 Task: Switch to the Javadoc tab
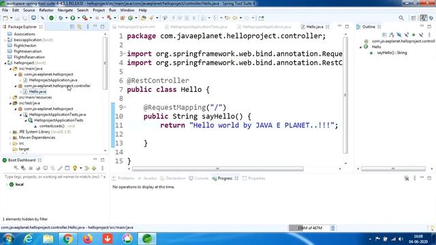coord(147,178)
